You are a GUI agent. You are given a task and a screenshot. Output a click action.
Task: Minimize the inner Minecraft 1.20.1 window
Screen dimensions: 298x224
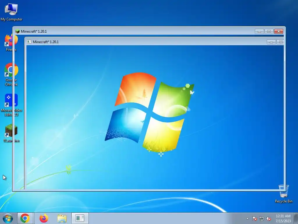click(x=271, y=42)
